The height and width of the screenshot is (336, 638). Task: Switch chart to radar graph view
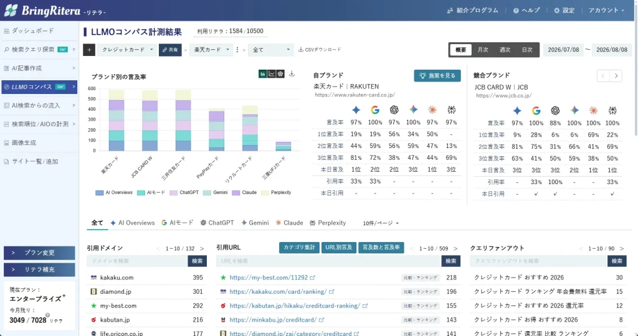tap(280, 74)
